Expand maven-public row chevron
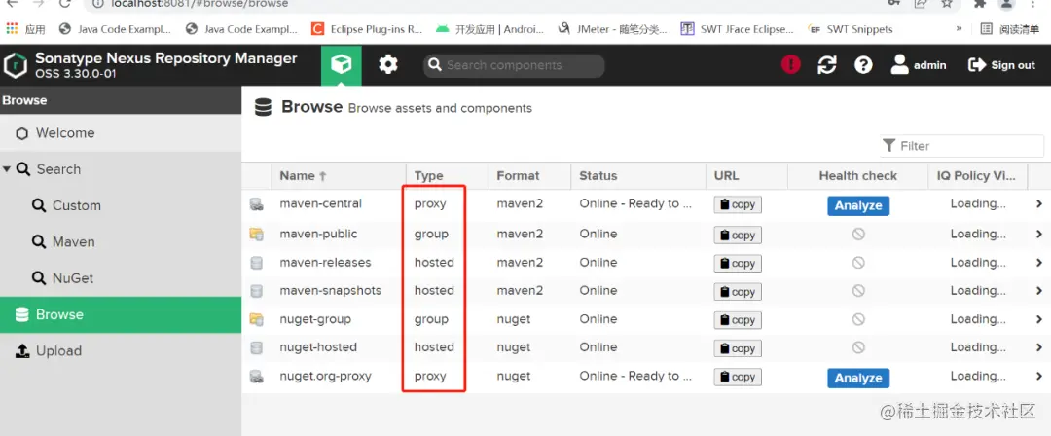Viewport: 1051px width, 436px height. (1039, 235)
